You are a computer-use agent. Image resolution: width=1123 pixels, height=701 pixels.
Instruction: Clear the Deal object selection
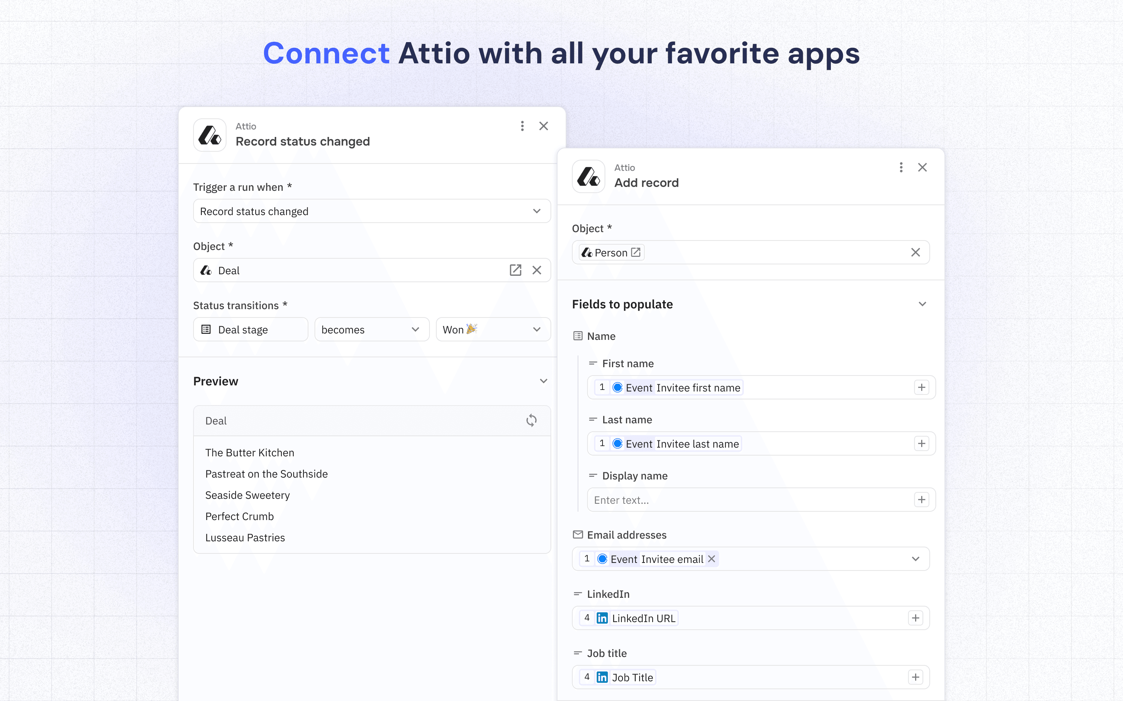click(x=536, y=270)
